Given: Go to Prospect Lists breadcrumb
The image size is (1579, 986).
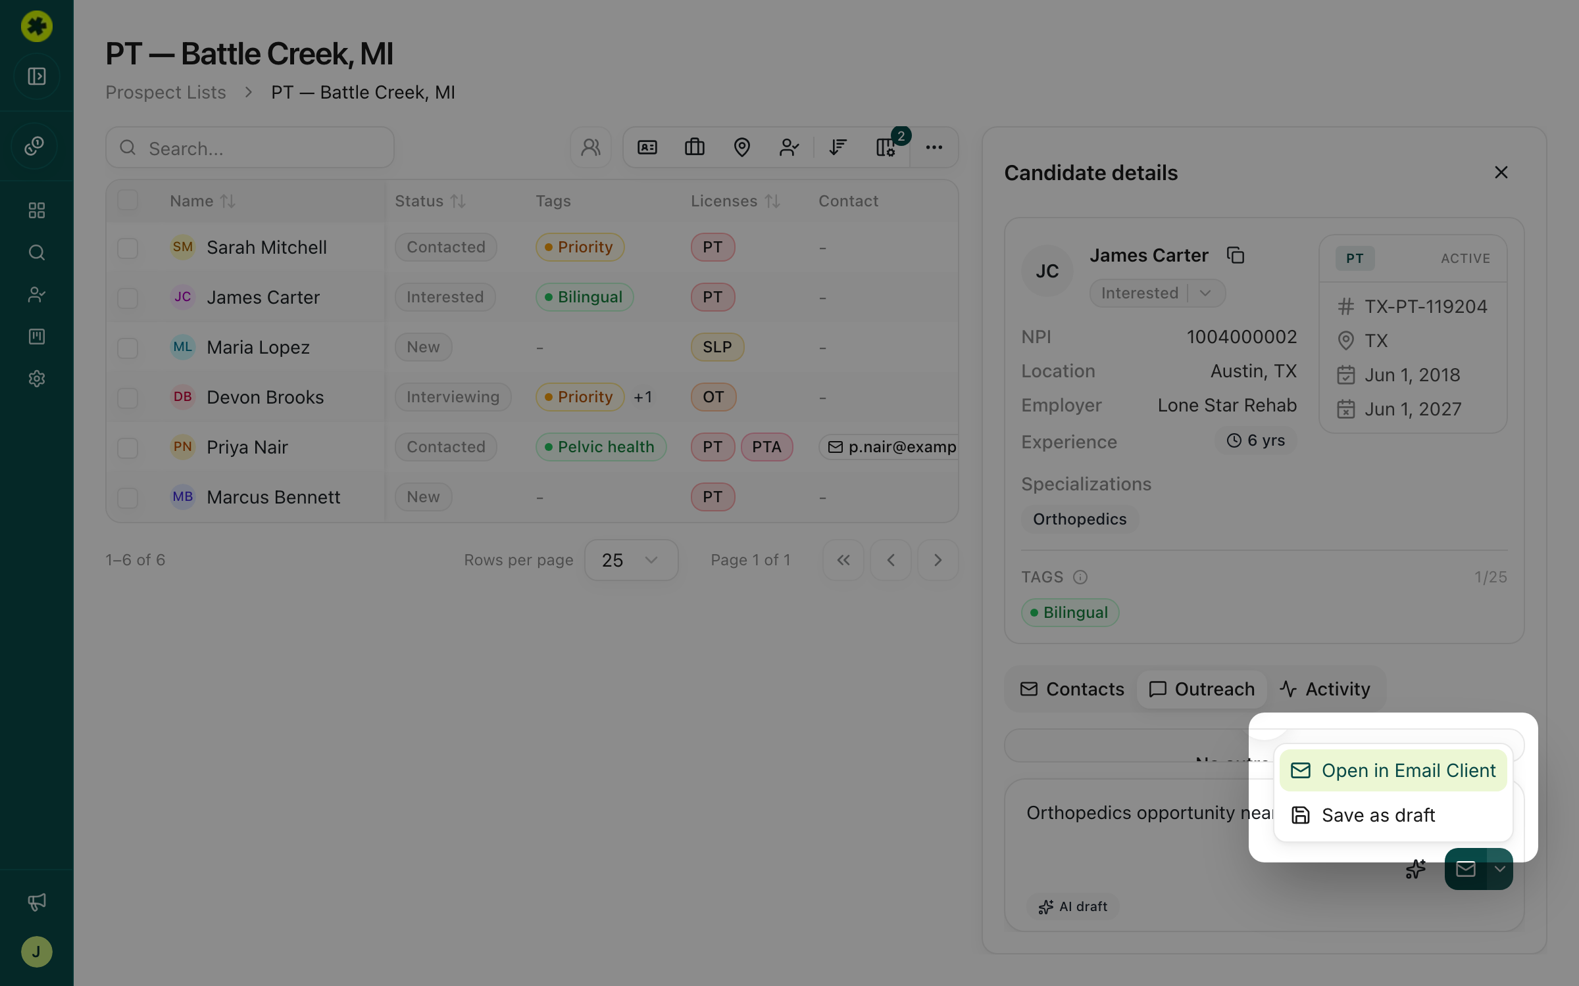Looking at the screenshot, I should pos(166,92).
